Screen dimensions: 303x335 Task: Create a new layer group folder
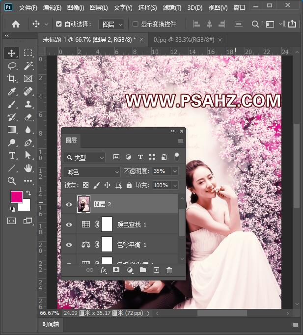pos(143,270)
